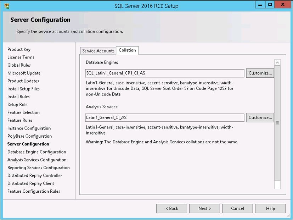Select Analysis Services Configuration step
Image resolution: width=293 pixels, height=220 pixels.
37,160
